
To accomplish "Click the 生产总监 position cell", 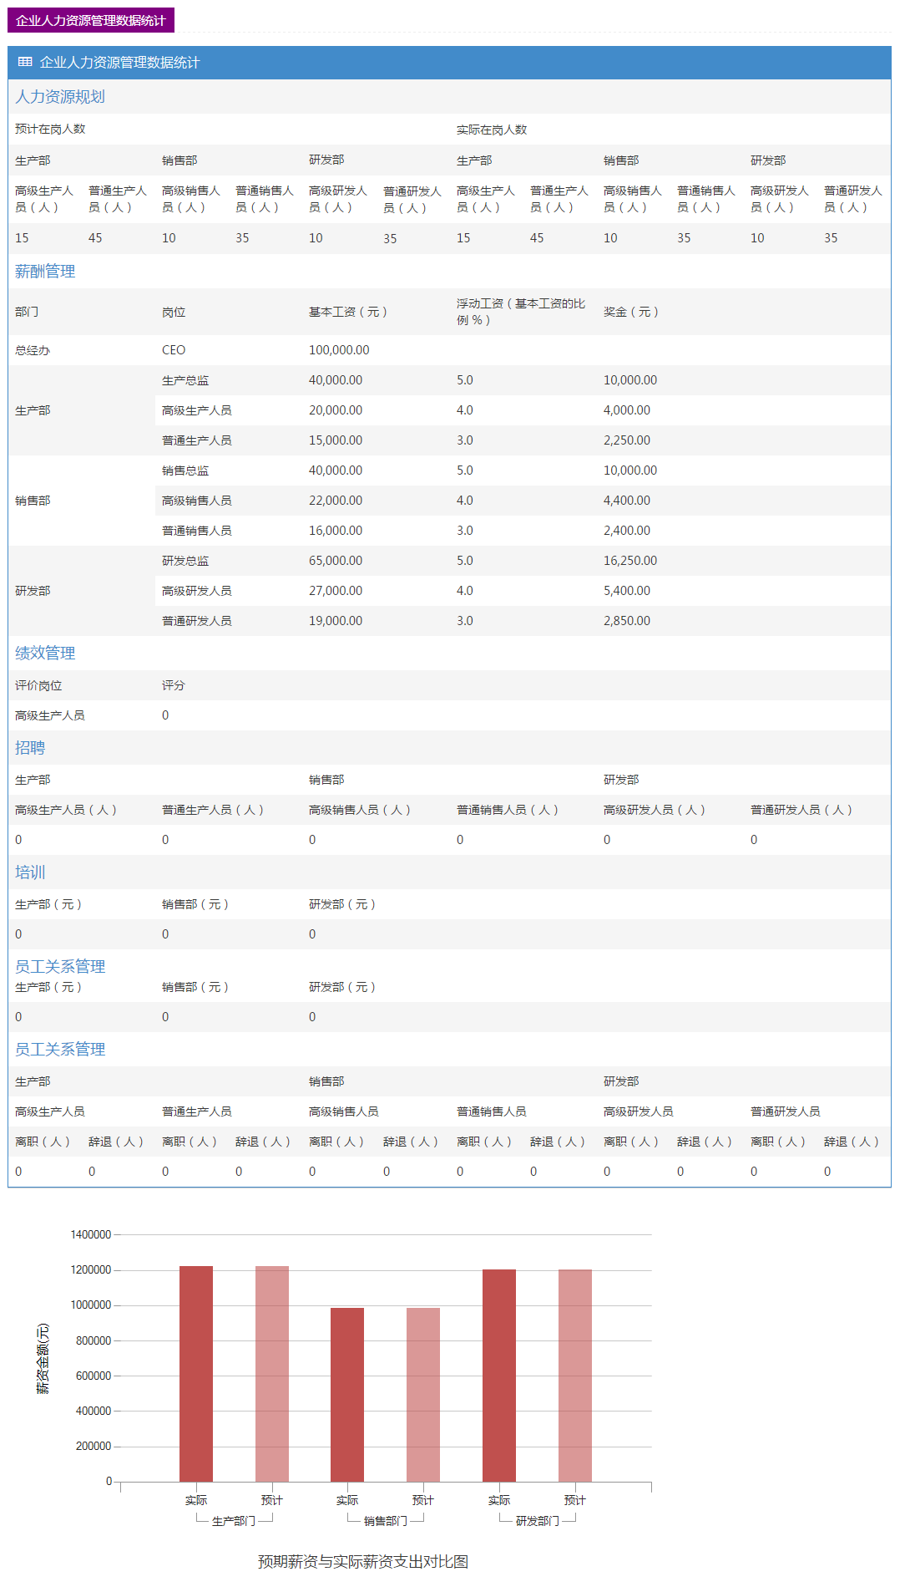I will tap(185, 380).
